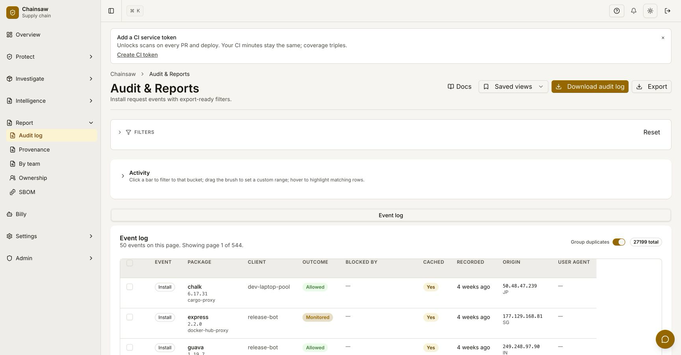Check the chalk row checkbox
The height and width of the screenshot is (355, 681).
click(130, 287)
